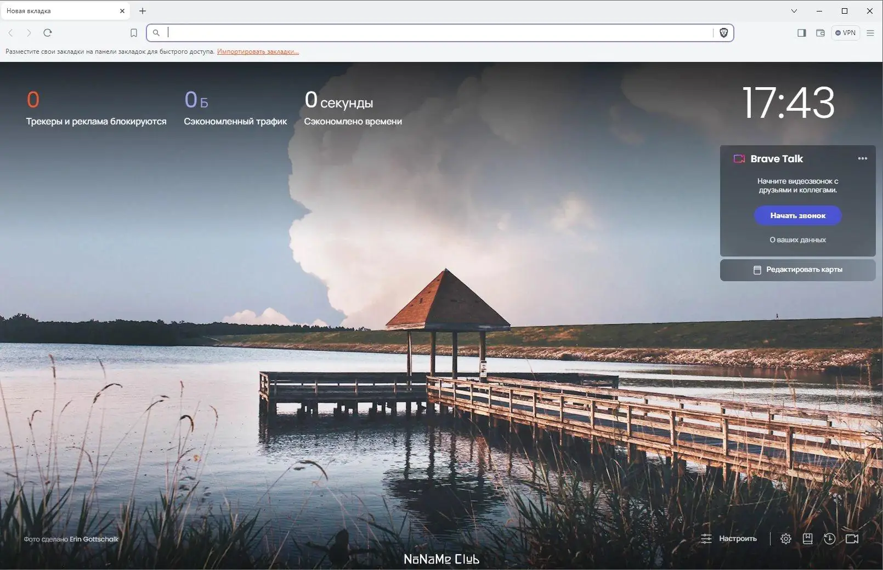Click the Начать звонок button

coord(797,215)
